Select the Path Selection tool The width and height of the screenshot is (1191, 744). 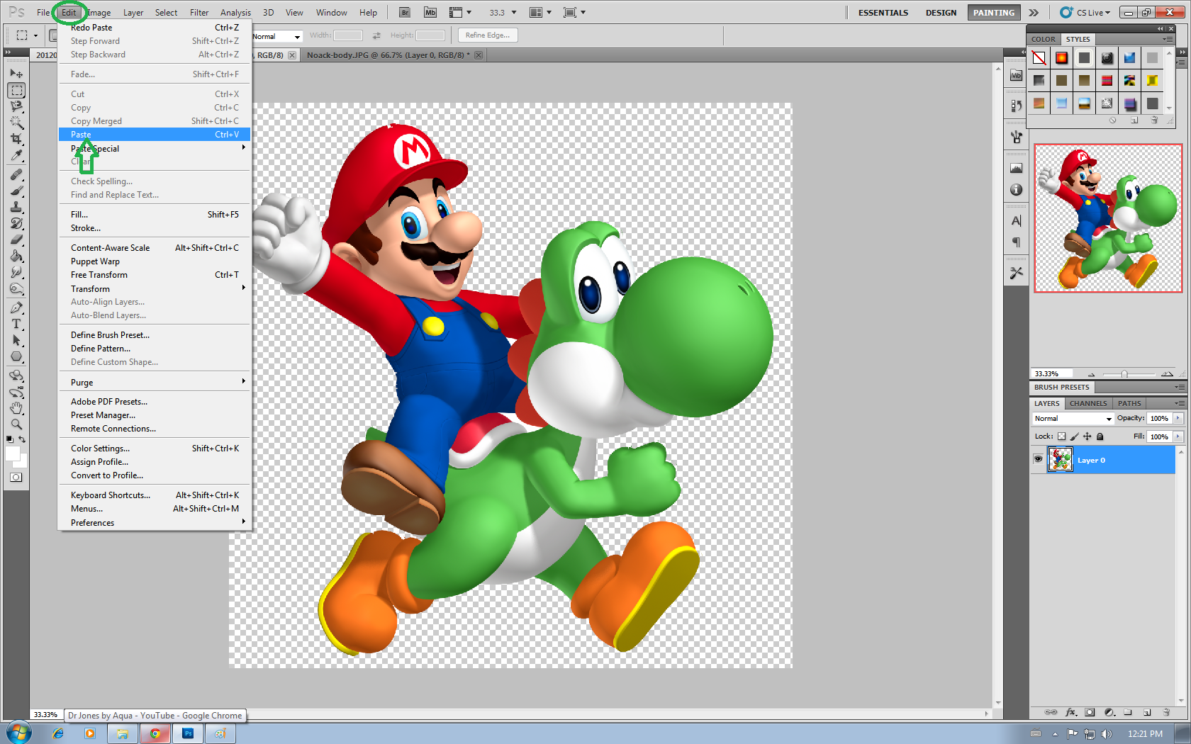click(x=16, y=341)
